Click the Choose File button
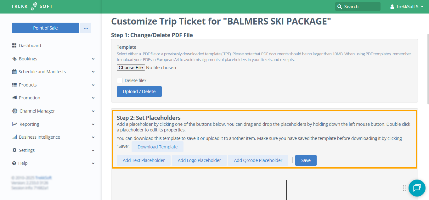This screenshot has width=429, height=200. coord(131,68)
